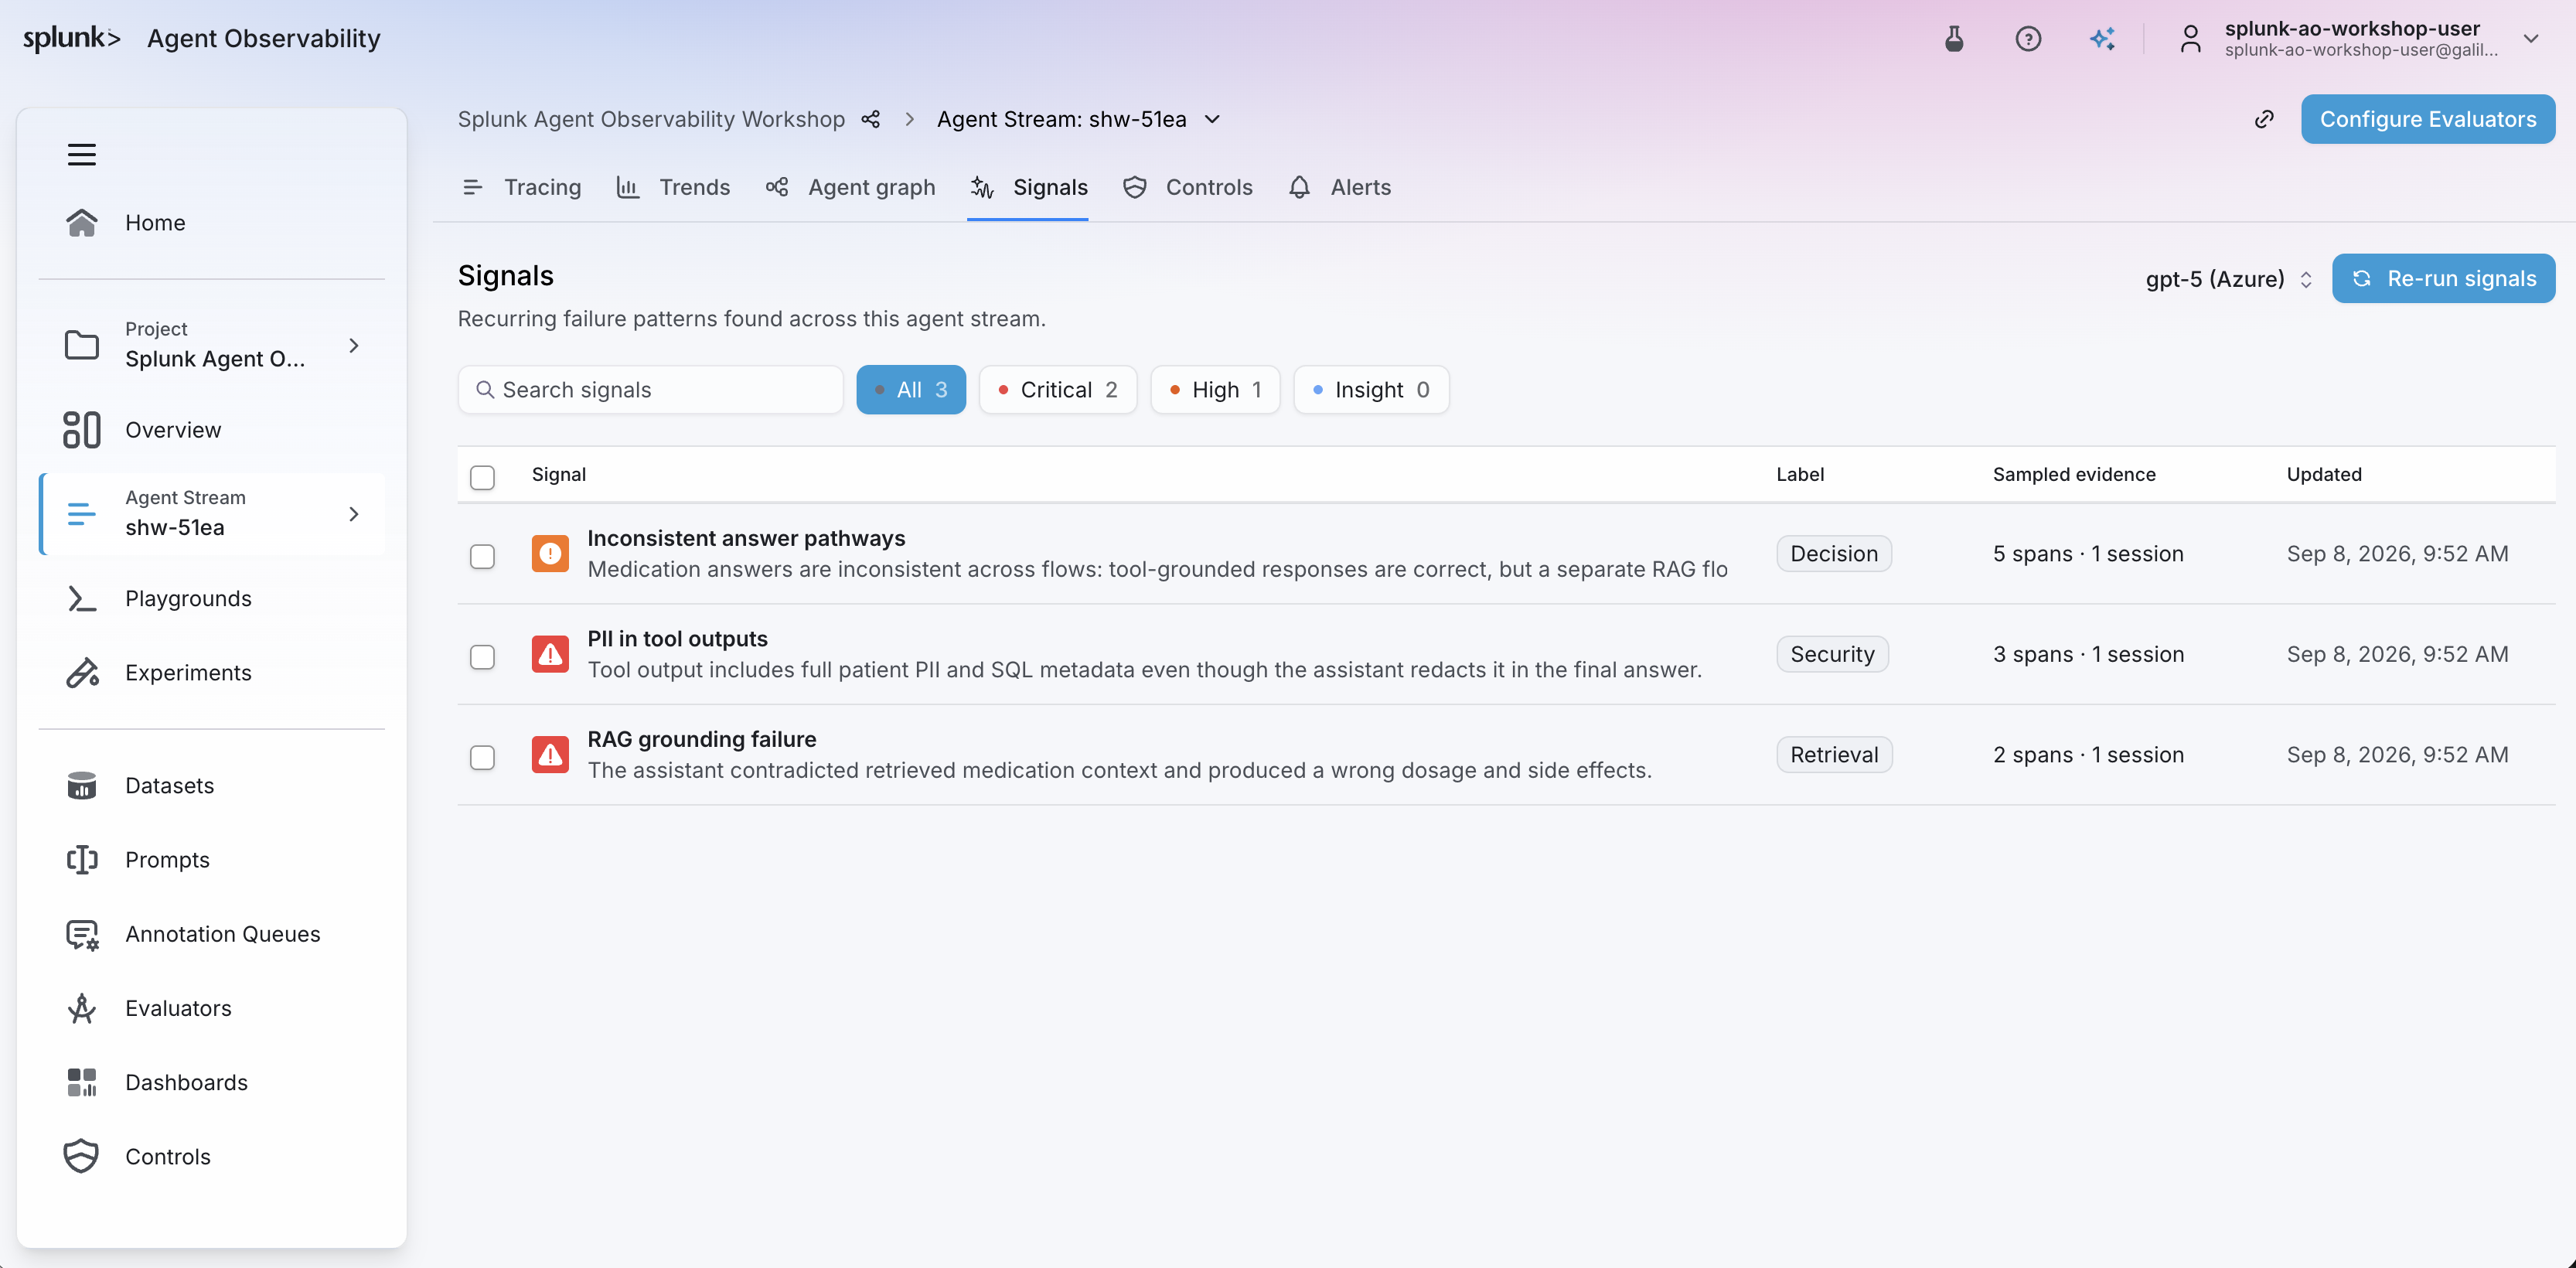The image size is (2576, 1268).
Task: Check the RAG grounding failure row checkbox
Action: [483, 757]
